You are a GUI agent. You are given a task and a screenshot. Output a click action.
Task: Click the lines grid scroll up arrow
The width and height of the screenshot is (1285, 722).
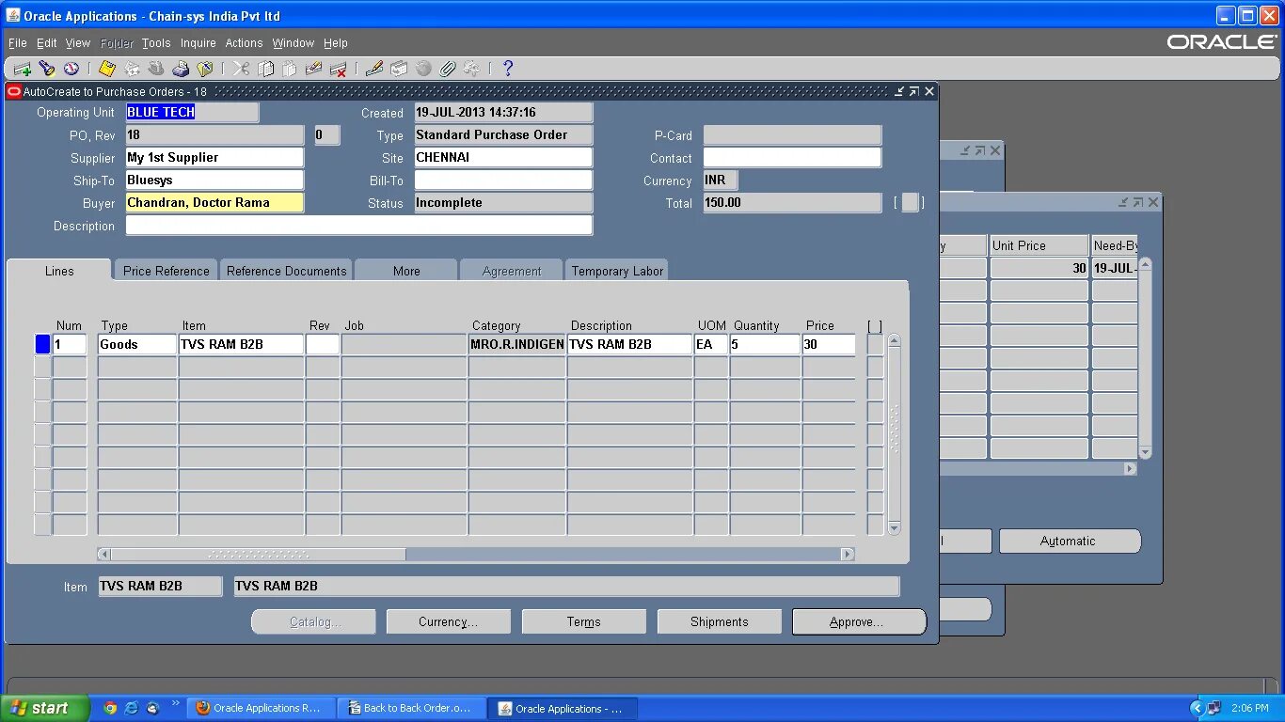[894, 341]
